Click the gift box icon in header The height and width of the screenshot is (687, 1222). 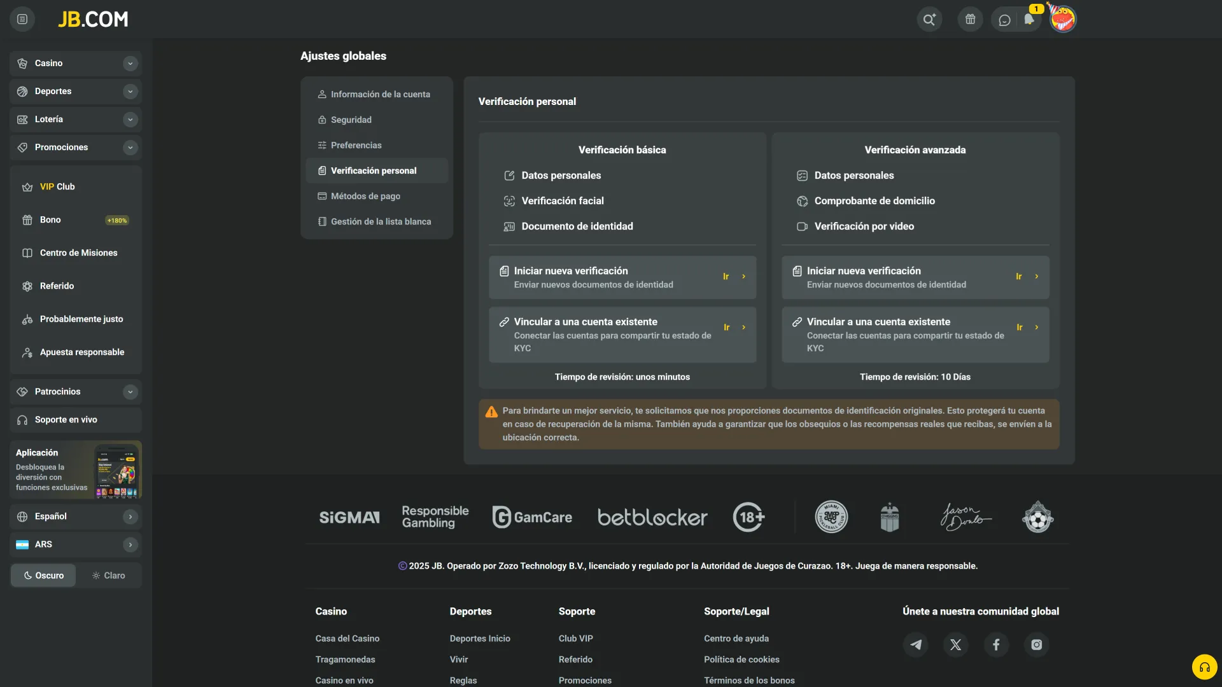click(970, 19)
